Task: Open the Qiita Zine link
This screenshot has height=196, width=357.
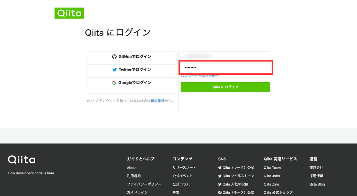Action: click(x=271, y=184)
